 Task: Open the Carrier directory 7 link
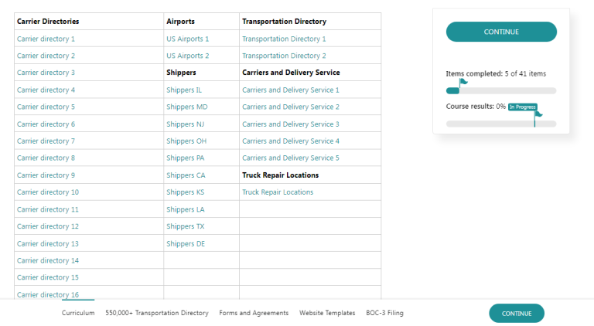(46, 141)
